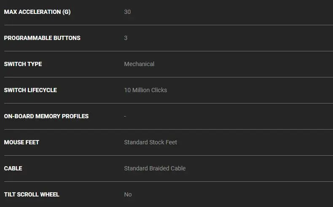The image size is (333, 207).
Task: Click the divider line below MOUSE FEET row
Action: tap(166, 155)
